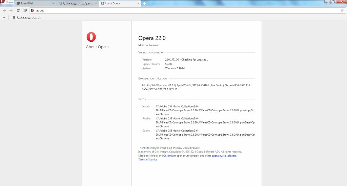
Task: Go back to the previous page
Action: tap(4, 10)
